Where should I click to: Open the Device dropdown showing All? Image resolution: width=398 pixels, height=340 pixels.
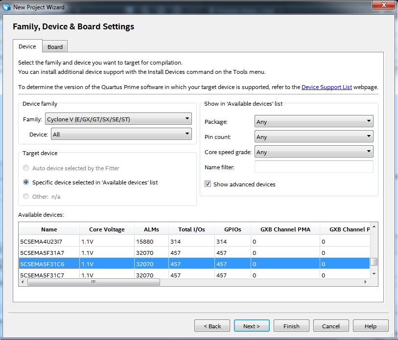[121, 134]
